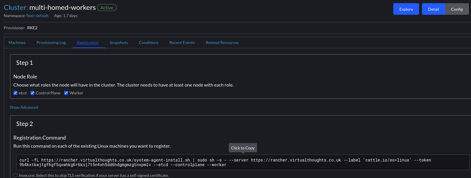This screenshot has height=178, width=471.
Task: Click the Step 2 heading
Action: (24, 124)
